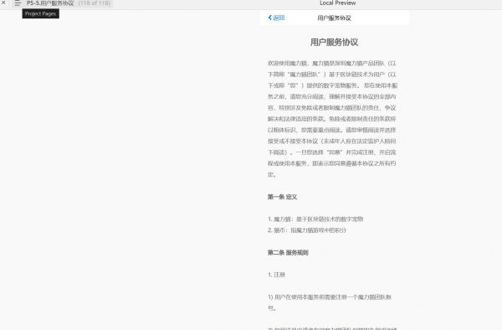The width and height of the screenshot is (502, 330).
Task: Select the 第一条 定义 section heading
Action: (x=283, y=197)
